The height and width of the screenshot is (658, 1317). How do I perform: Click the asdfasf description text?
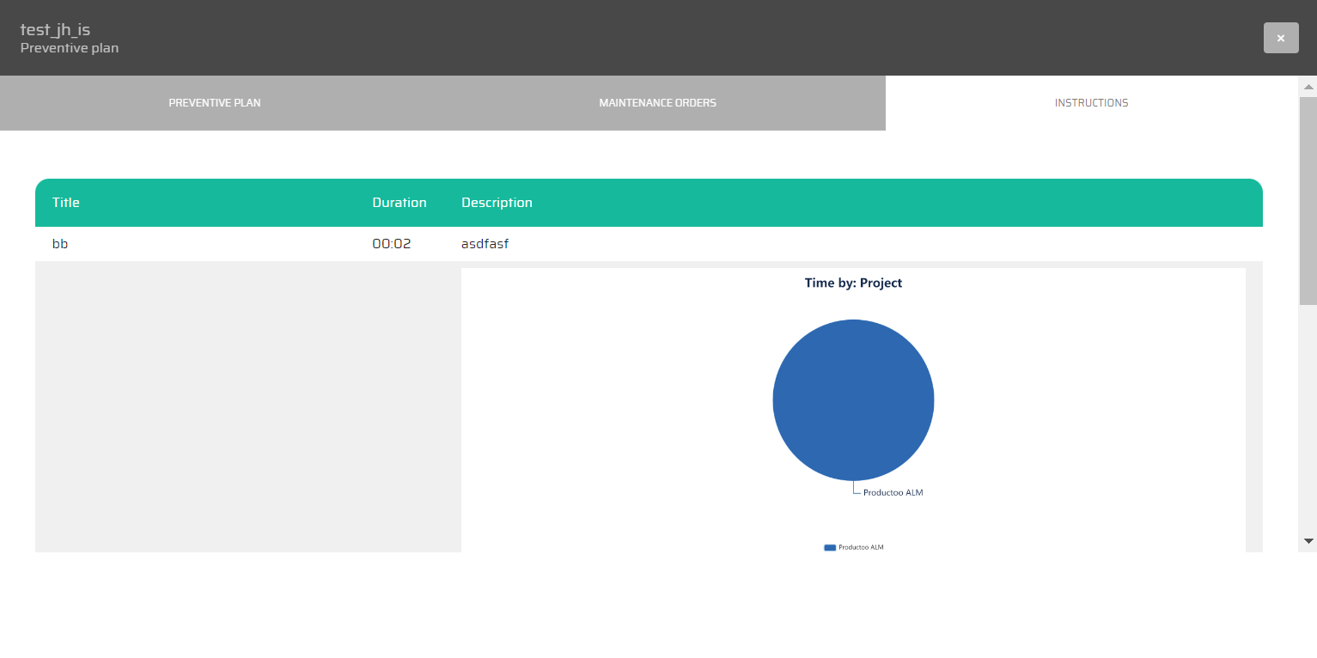[485, 244]
